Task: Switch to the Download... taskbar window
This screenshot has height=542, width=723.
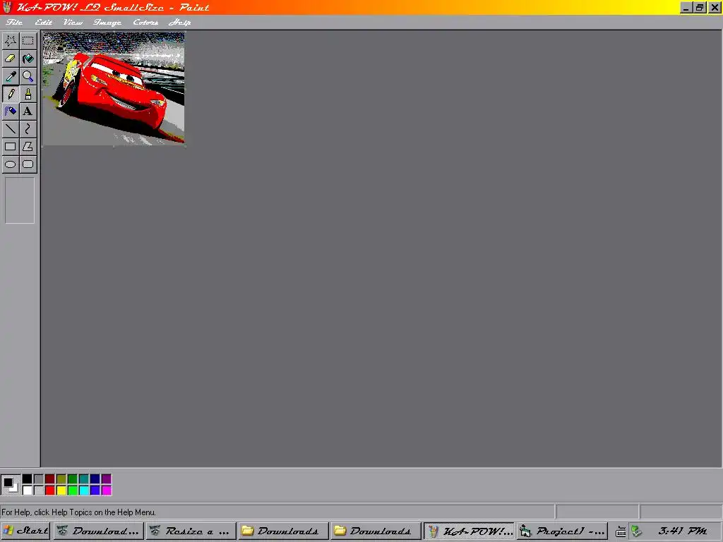Action: [x=99, y=531]
